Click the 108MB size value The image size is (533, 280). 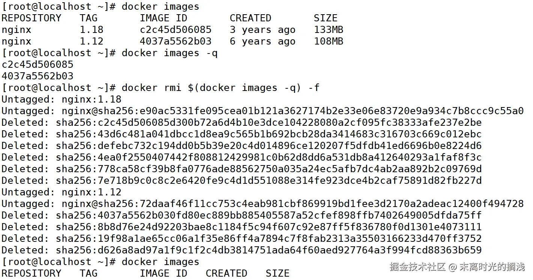(328, 42)
